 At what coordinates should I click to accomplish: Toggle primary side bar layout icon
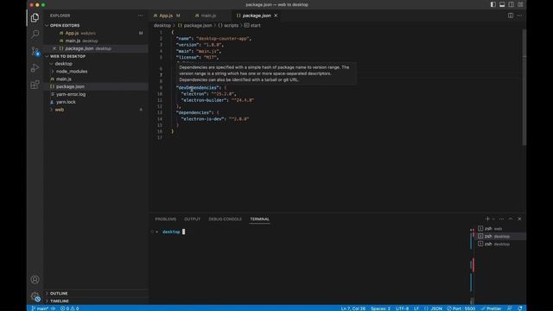(493, 4)
